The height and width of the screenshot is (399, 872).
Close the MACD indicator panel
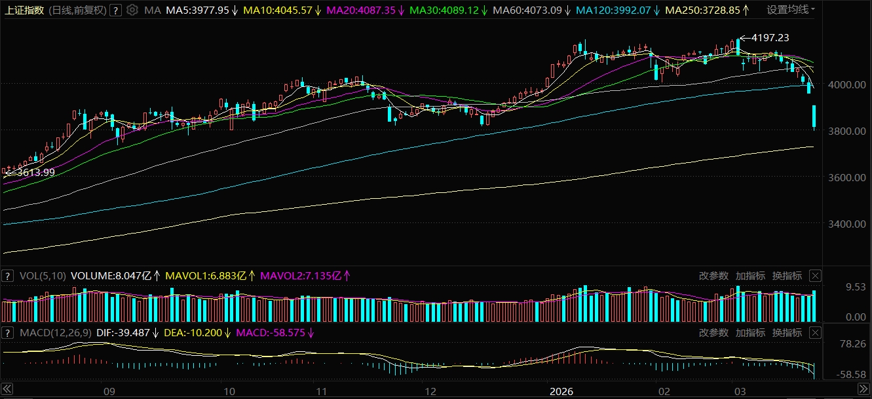(815, 332)
